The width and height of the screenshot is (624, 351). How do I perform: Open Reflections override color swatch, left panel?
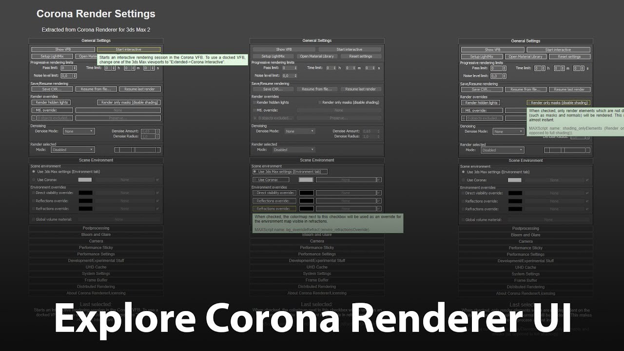(x=85, y=201)
